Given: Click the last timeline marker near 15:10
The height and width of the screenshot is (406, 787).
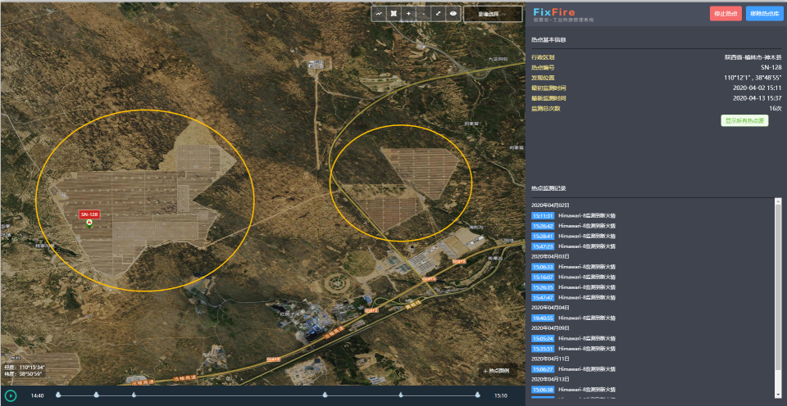Looking at the screenshot, I should point(476,395).
